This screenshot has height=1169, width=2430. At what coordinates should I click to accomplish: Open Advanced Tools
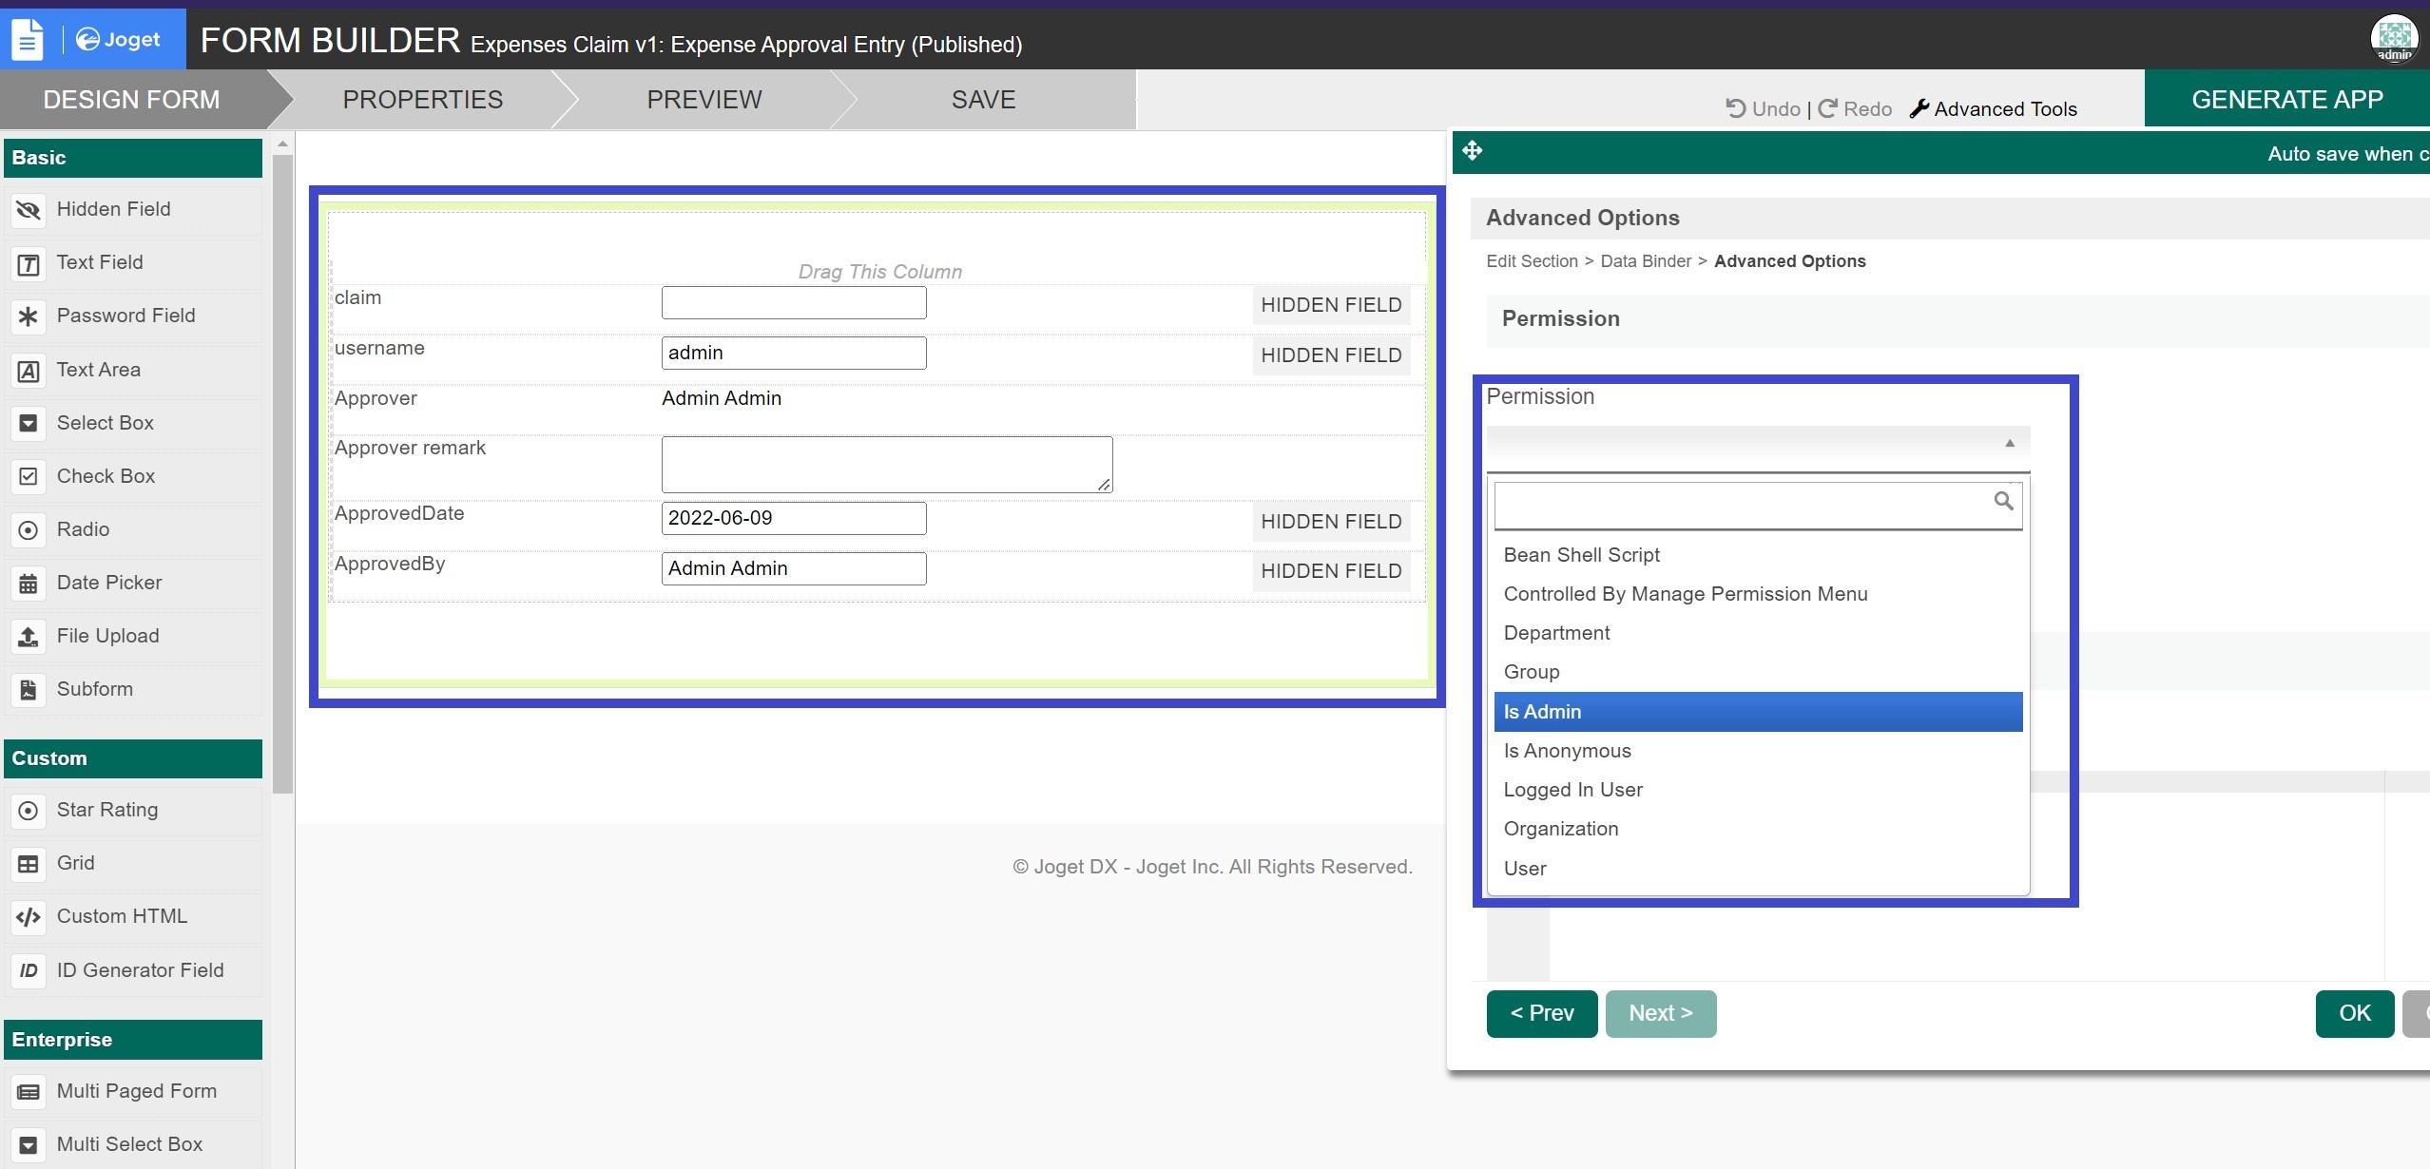pos(1994,109)
